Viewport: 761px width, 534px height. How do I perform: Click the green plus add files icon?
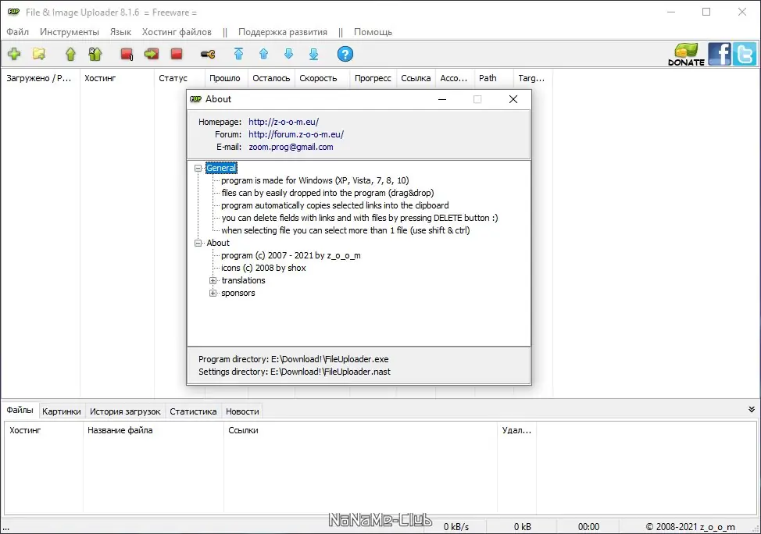point(14,54)
